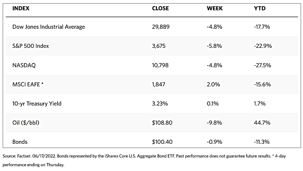Click the YTD column header
The height and width of the screenshot is (171, 303).
tap(260, 8)
